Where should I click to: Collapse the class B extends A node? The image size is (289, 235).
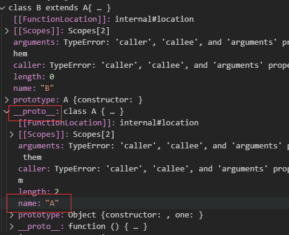click(2, 8)
